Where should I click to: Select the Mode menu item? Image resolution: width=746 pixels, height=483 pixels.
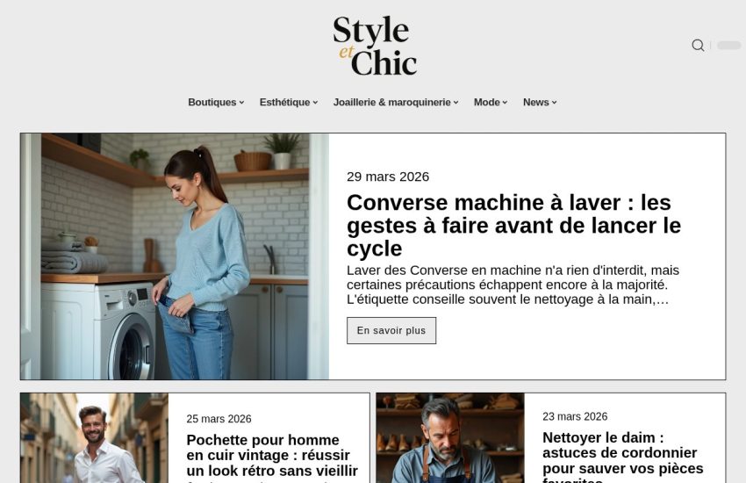[x=491, y=103]
